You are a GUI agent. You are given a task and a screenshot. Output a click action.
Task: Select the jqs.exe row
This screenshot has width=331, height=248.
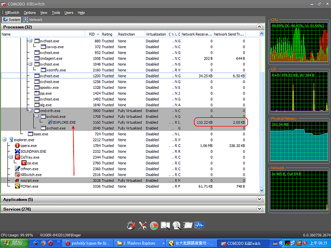pos(123,93)
